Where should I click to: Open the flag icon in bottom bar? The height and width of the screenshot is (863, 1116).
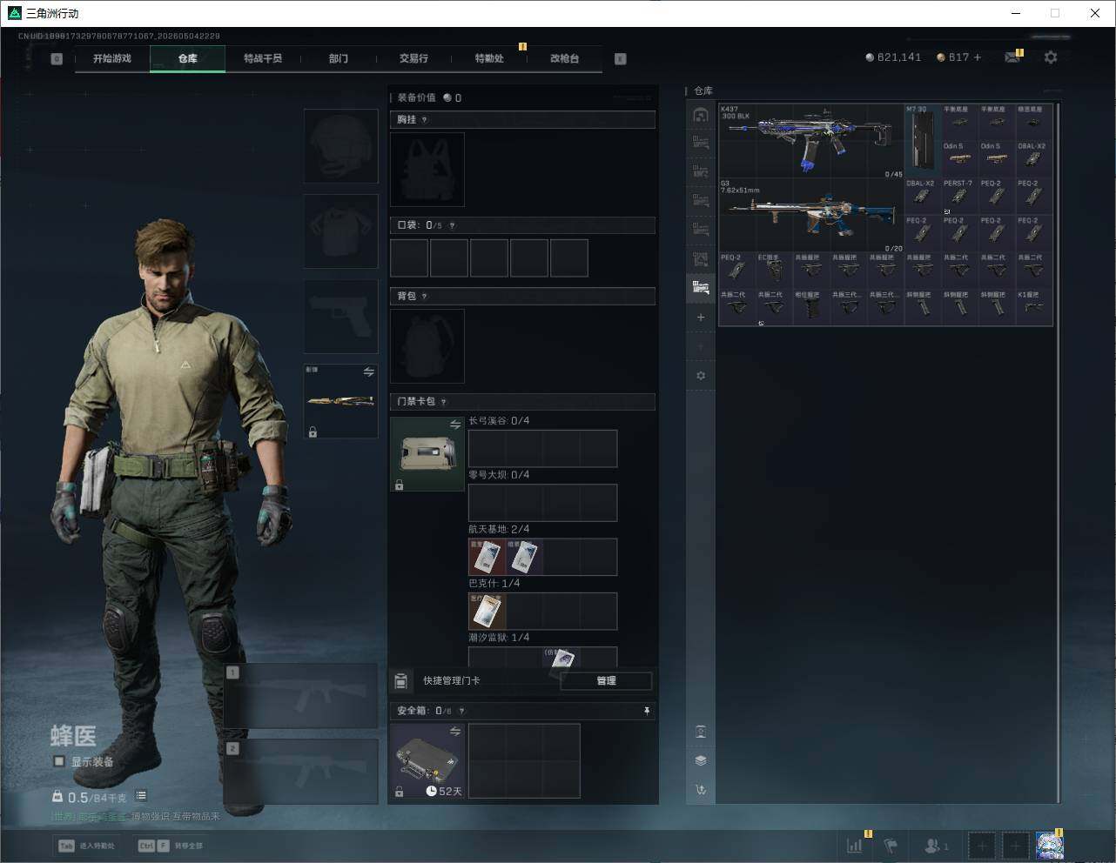(890, 845)
